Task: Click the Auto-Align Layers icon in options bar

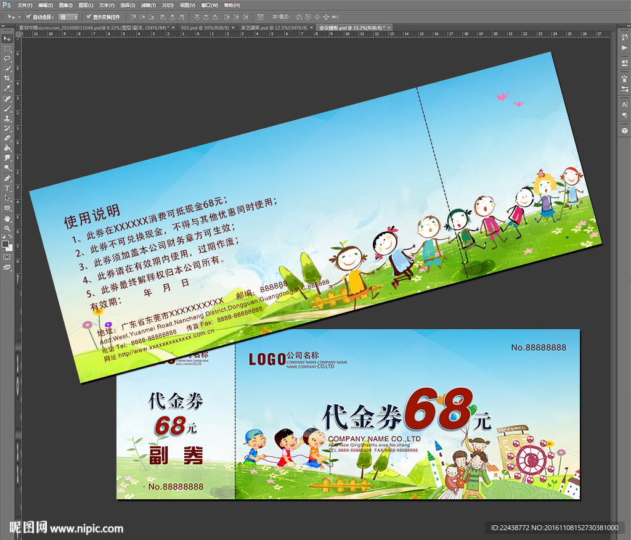Action: [261, 17]
